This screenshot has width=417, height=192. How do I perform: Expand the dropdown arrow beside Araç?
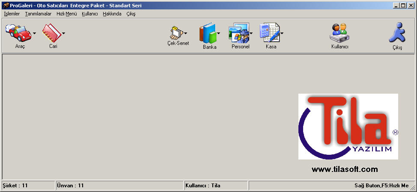click(x=33, y=33)
